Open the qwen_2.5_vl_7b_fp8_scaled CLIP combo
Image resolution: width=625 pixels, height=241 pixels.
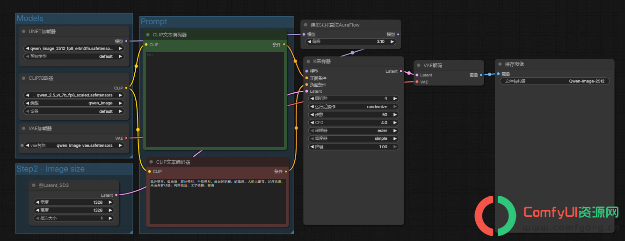74,95
